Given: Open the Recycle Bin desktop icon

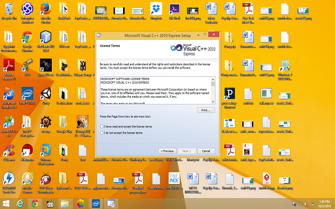Looking at the screenshot, I should [x=9, y=11].
